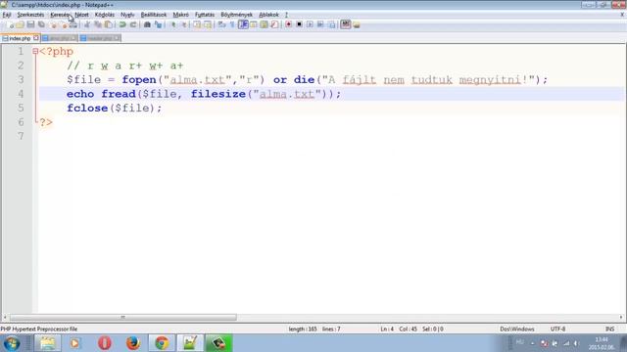Toggle the highlighted indent guide button

point(243,24)
